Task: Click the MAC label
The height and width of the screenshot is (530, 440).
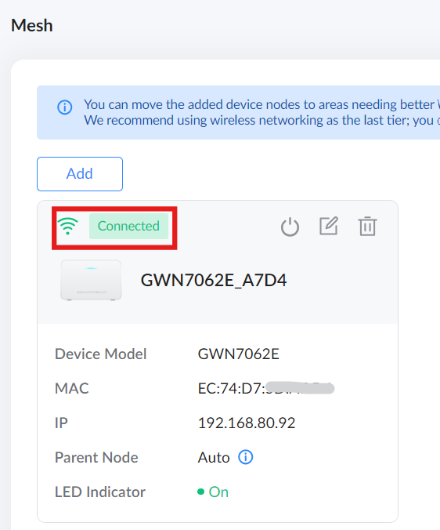Action: 72,388
